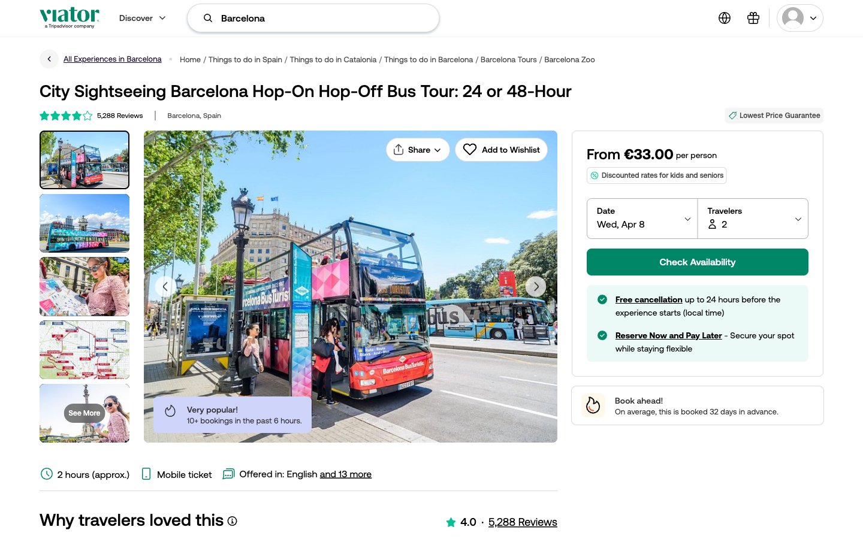The image size is (863, 539).
Task: Click the Viator logo
Action: [70, 17]
